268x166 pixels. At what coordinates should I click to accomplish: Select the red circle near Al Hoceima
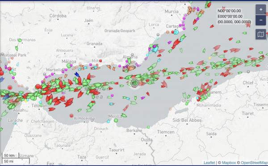tap(71, 116)
